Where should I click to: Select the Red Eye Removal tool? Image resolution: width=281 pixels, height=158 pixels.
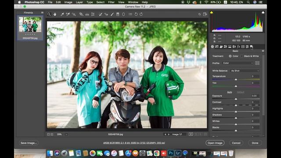click(x=106, y=14)
